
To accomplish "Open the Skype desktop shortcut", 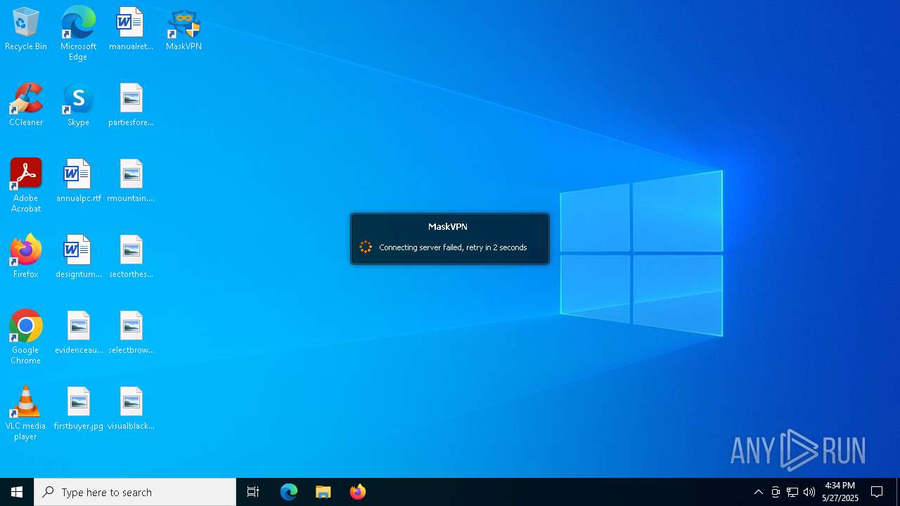I will click(78, 105).
